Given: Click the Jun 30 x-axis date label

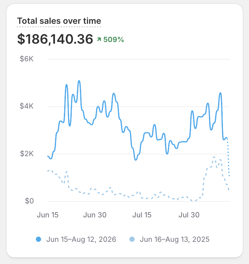Looking at the screenshot, I should (x=95, y=215).
